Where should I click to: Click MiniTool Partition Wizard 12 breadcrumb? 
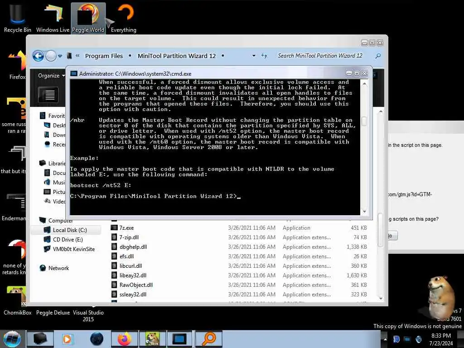click(177, 56)
